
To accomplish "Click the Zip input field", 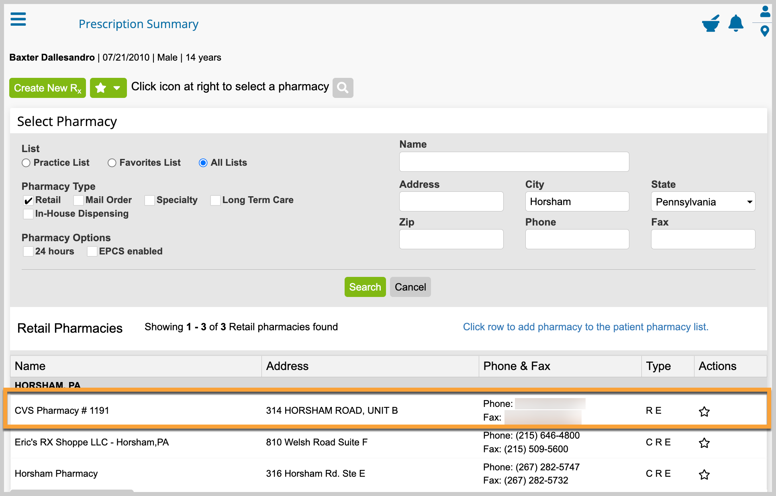I will 451,239.
